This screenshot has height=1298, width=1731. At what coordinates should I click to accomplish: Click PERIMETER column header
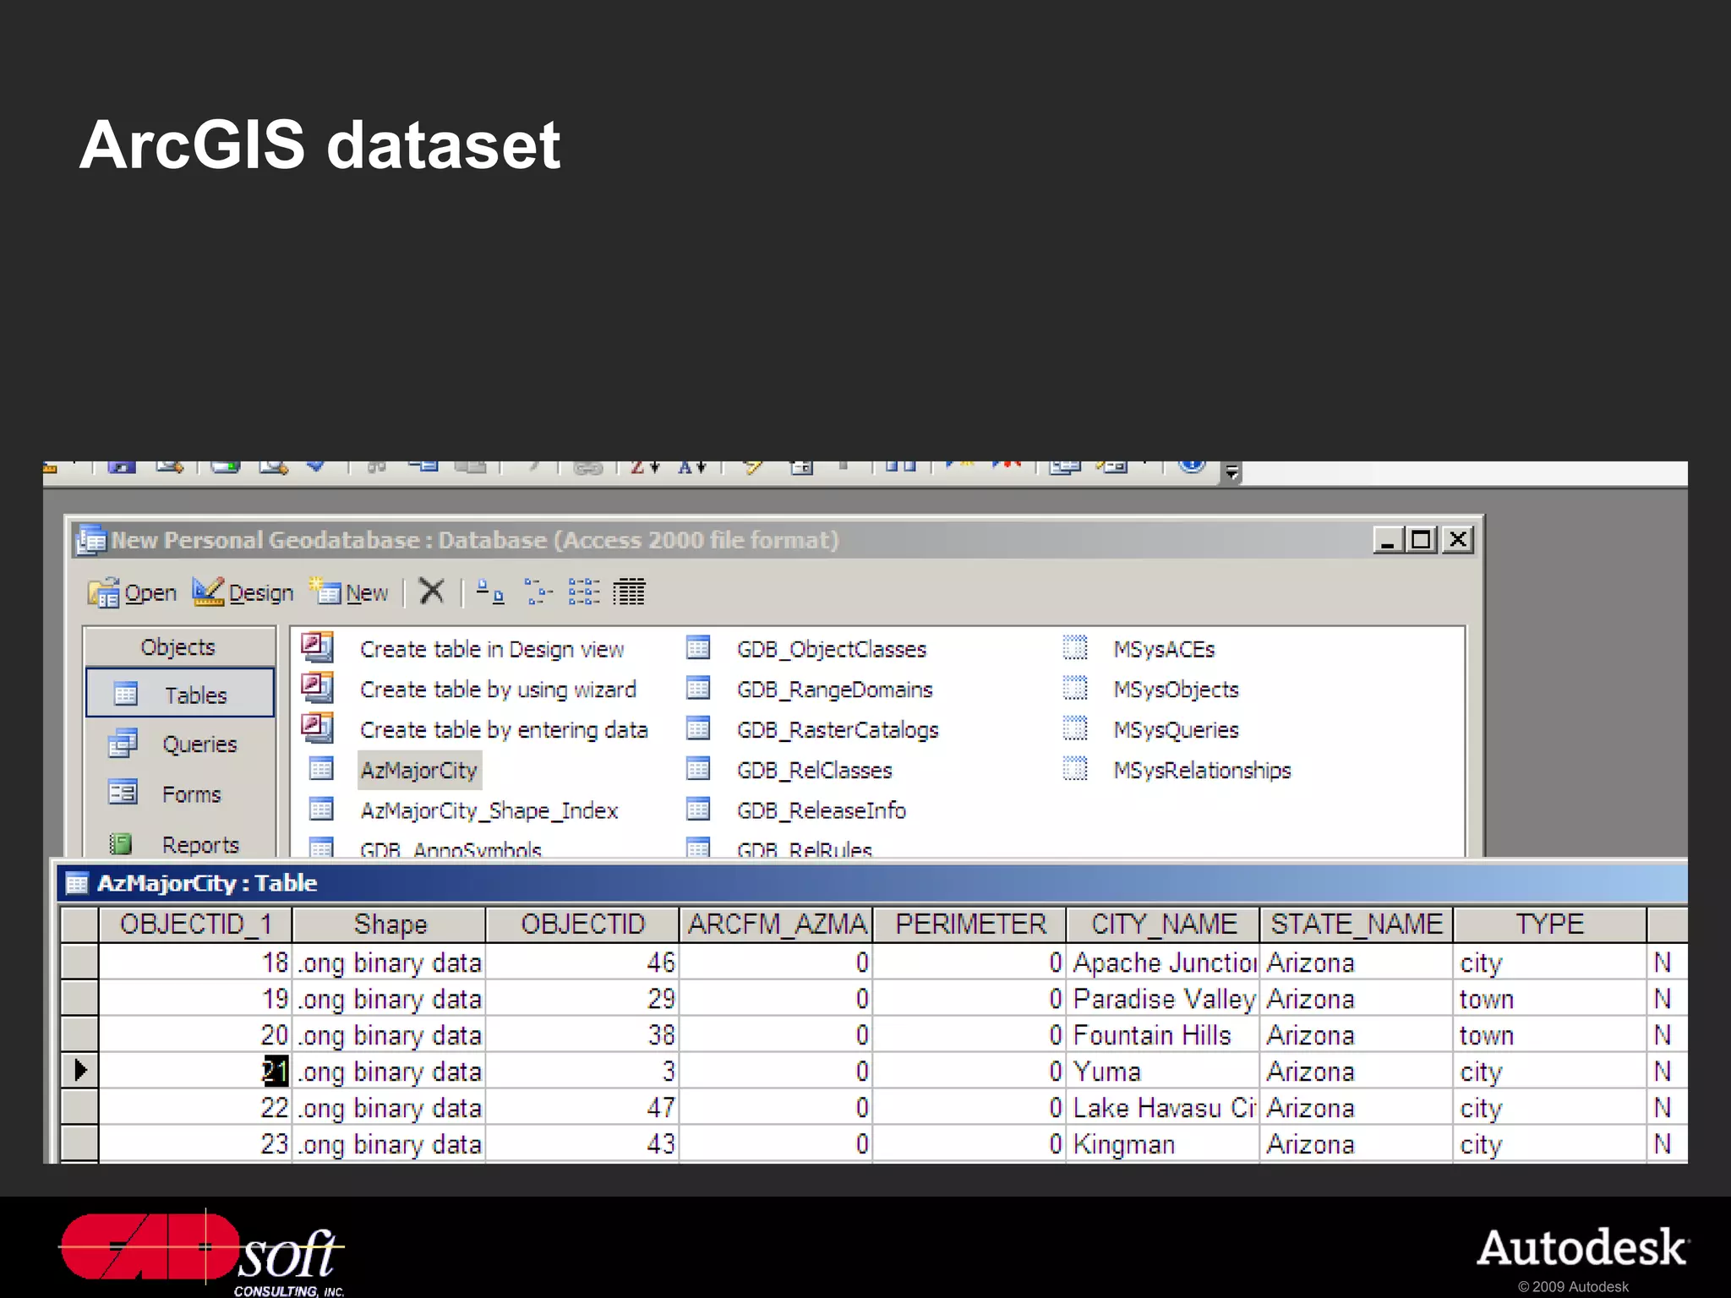(970, 924)
